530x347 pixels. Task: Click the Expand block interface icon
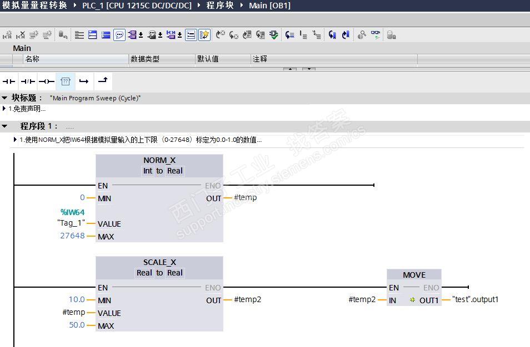79,35
